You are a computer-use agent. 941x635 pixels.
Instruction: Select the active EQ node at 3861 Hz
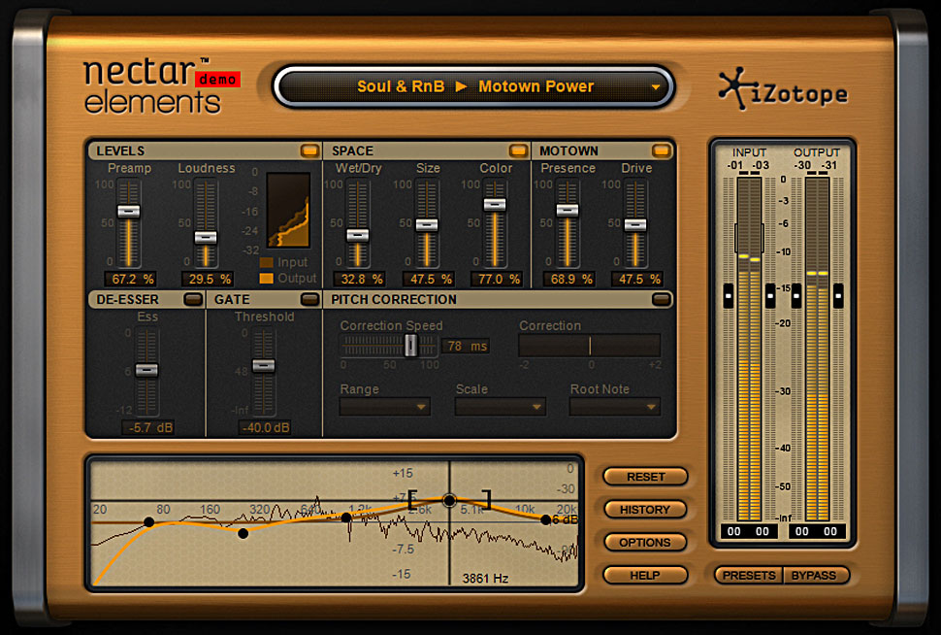pos(449,500)
